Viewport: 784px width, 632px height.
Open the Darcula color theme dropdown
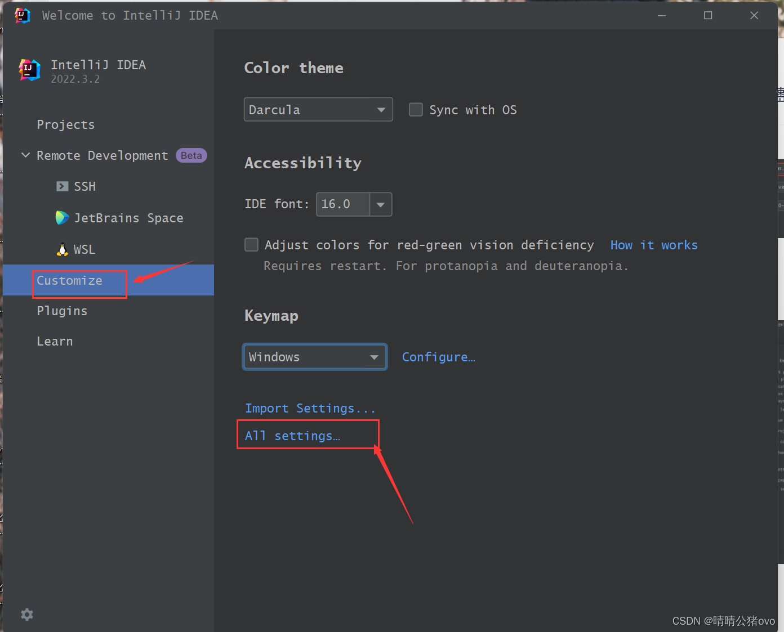pos(318,109)
